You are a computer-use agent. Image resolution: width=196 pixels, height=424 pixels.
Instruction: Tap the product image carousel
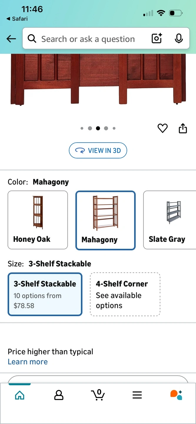click(98, 79)
